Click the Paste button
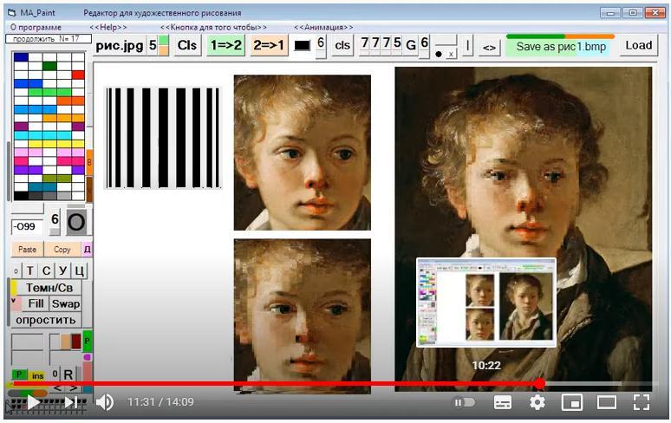This screenshot has height=423, width=671. tap(28, 250)
